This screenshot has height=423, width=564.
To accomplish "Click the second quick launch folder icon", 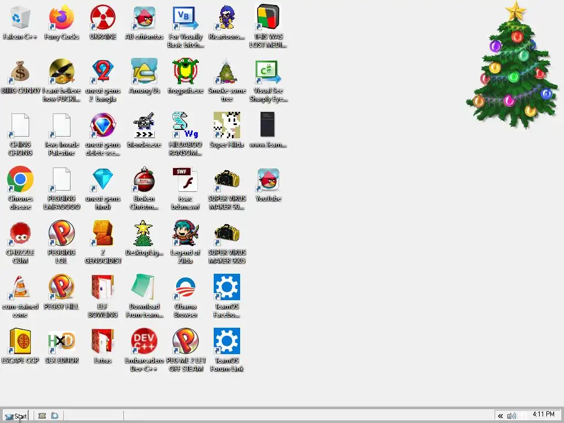I will 55,416.
